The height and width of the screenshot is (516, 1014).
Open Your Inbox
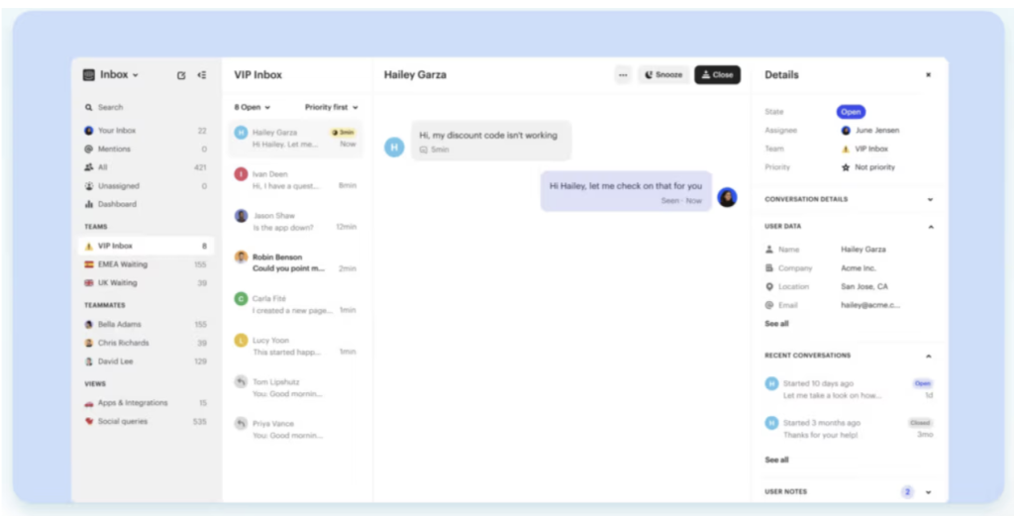(x=147, y=131)
